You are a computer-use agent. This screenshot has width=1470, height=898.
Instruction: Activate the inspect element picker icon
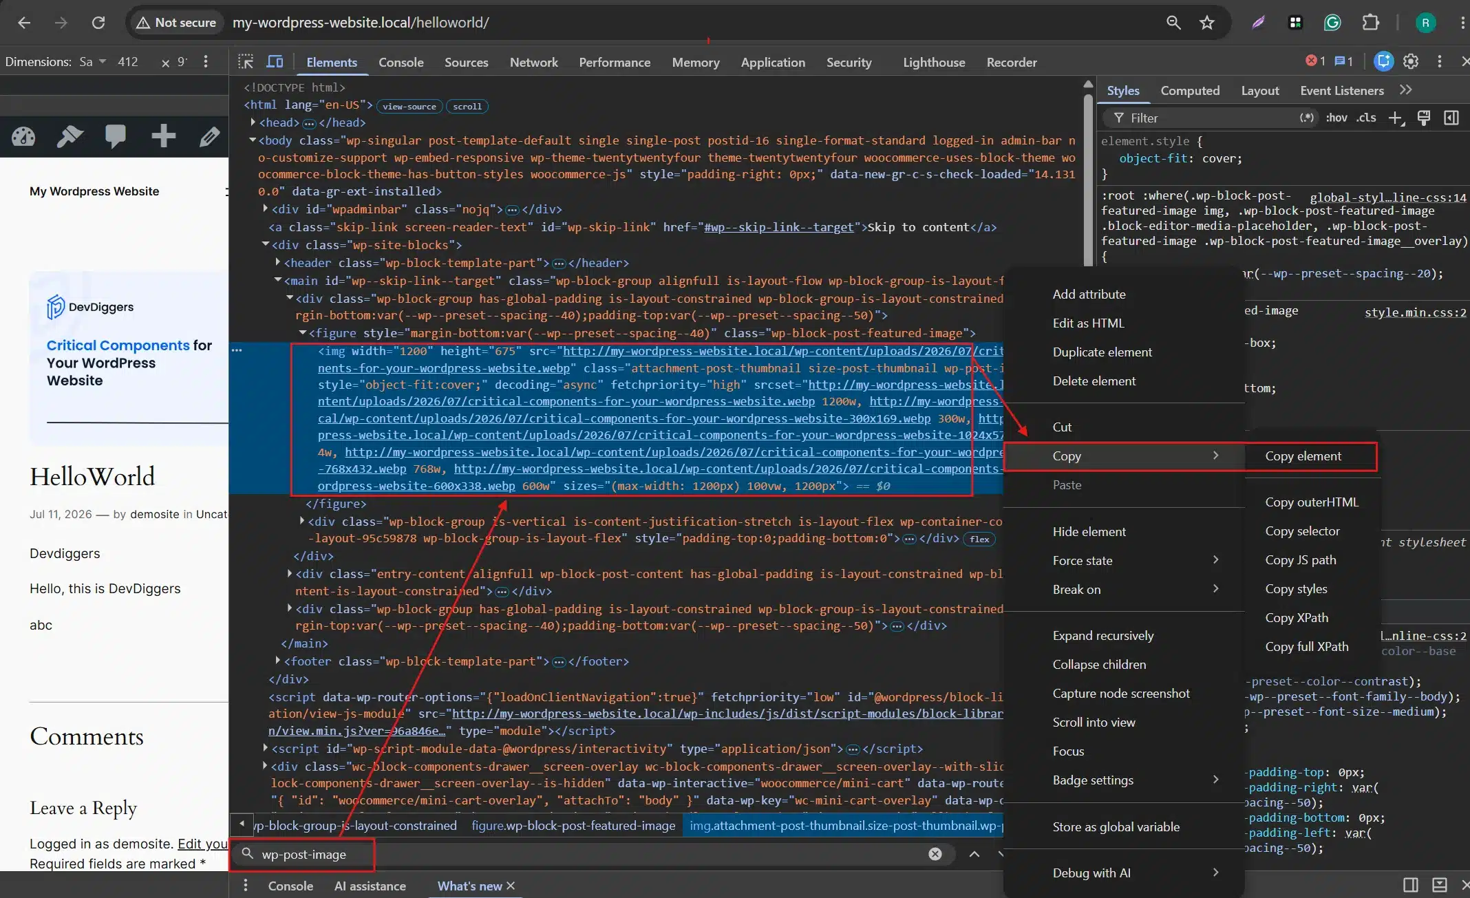click(246, 62)
